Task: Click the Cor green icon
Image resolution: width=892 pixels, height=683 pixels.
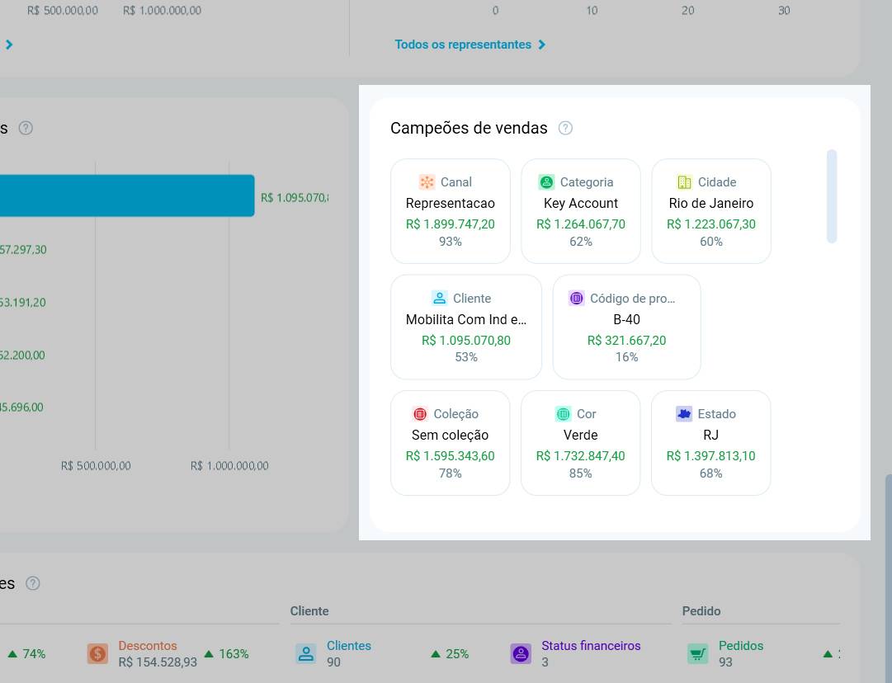Action: [564, 413]
